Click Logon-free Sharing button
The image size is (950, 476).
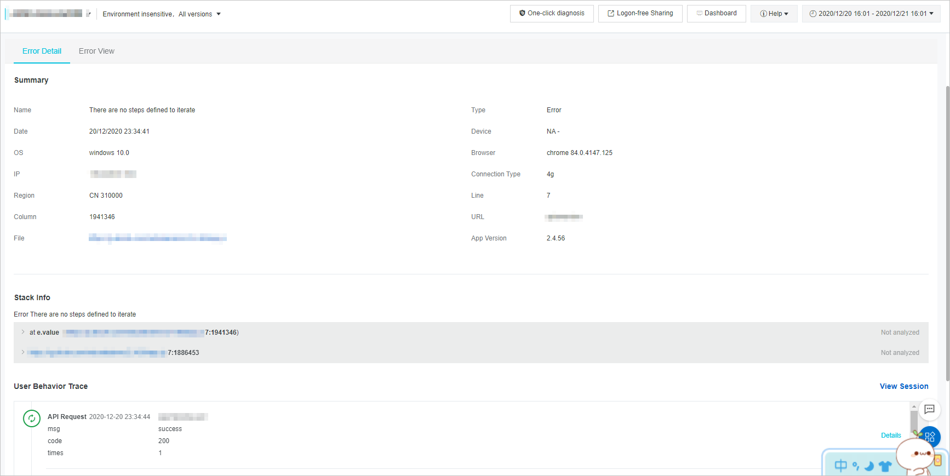pos(640,14)
